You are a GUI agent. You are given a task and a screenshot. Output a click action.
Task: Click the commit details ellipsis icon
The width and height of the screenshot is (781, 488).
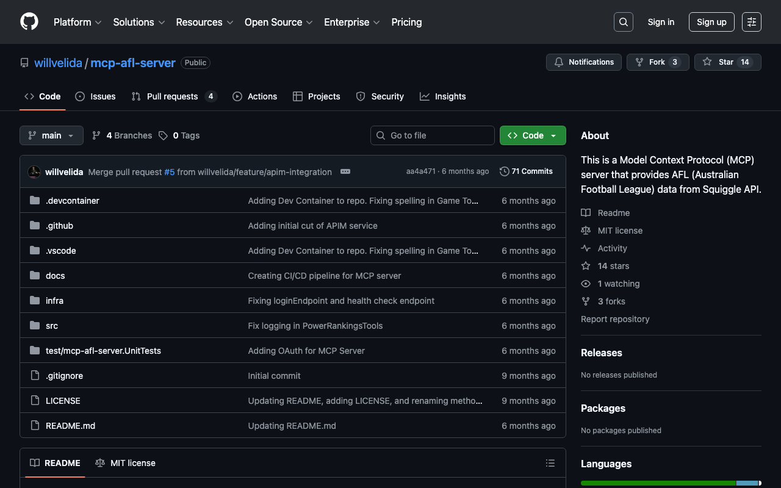(x=345, y=172)
